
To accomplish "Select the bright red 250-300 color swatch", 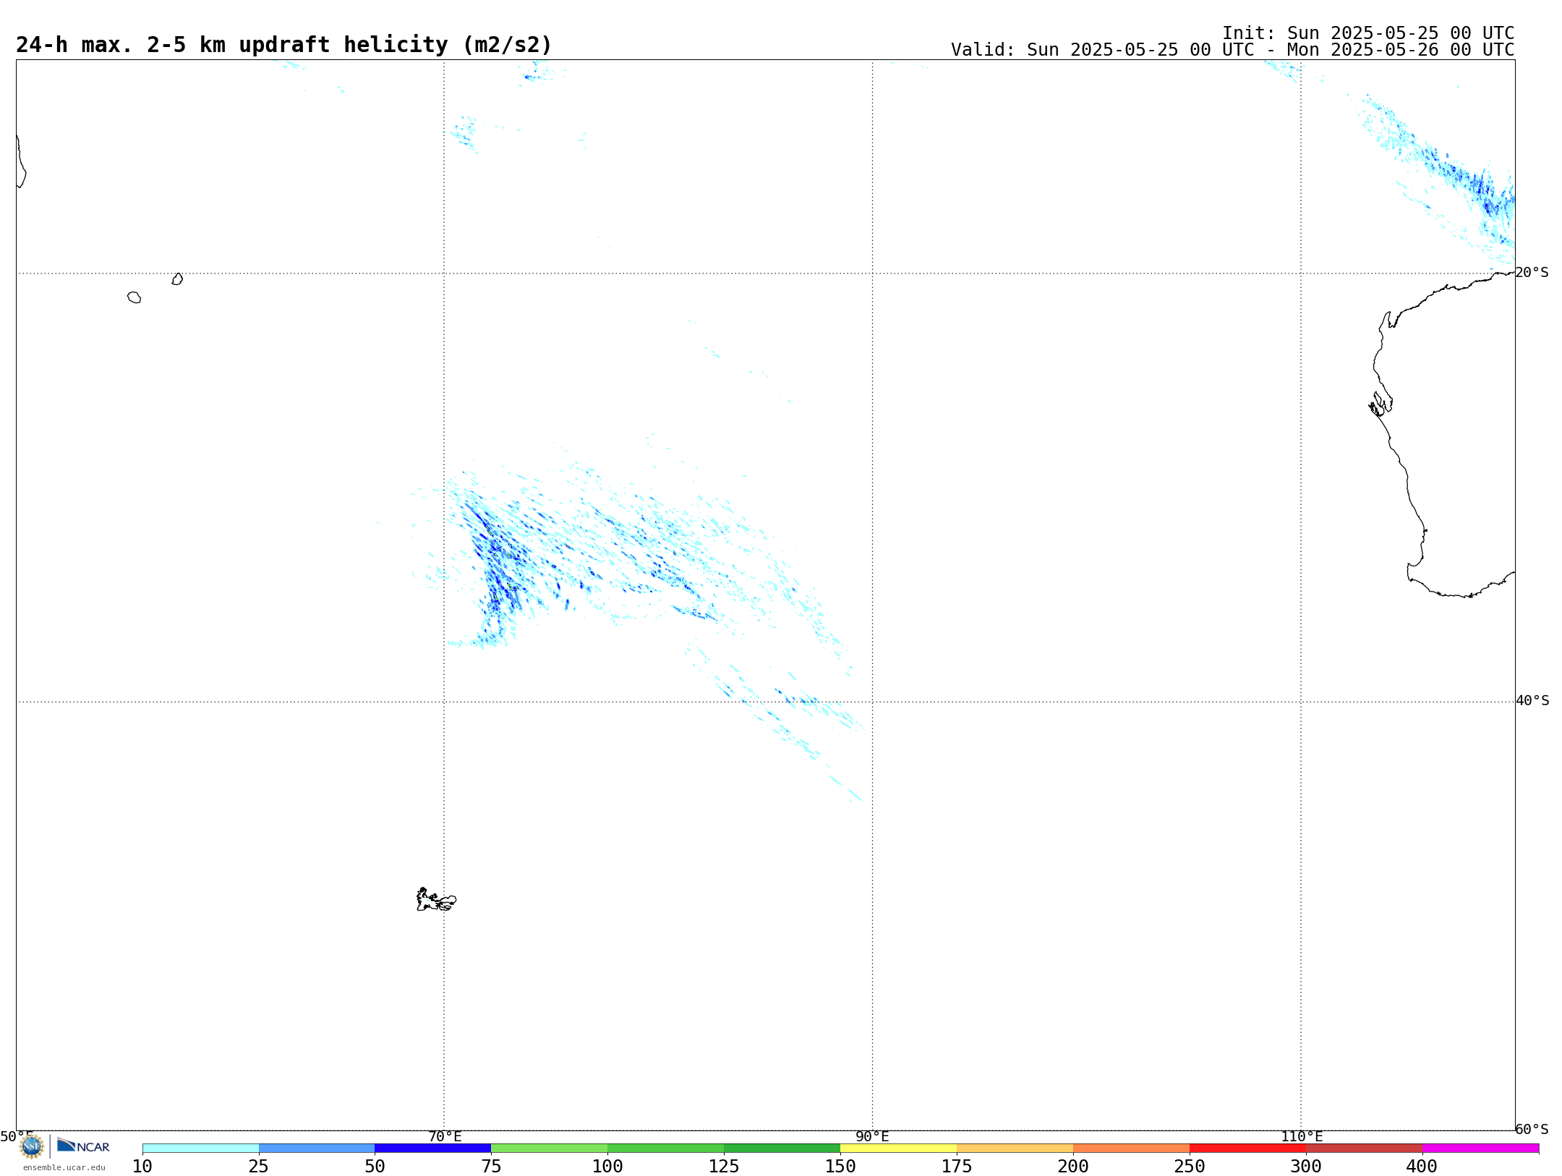I will (x=1248, y=1148).
